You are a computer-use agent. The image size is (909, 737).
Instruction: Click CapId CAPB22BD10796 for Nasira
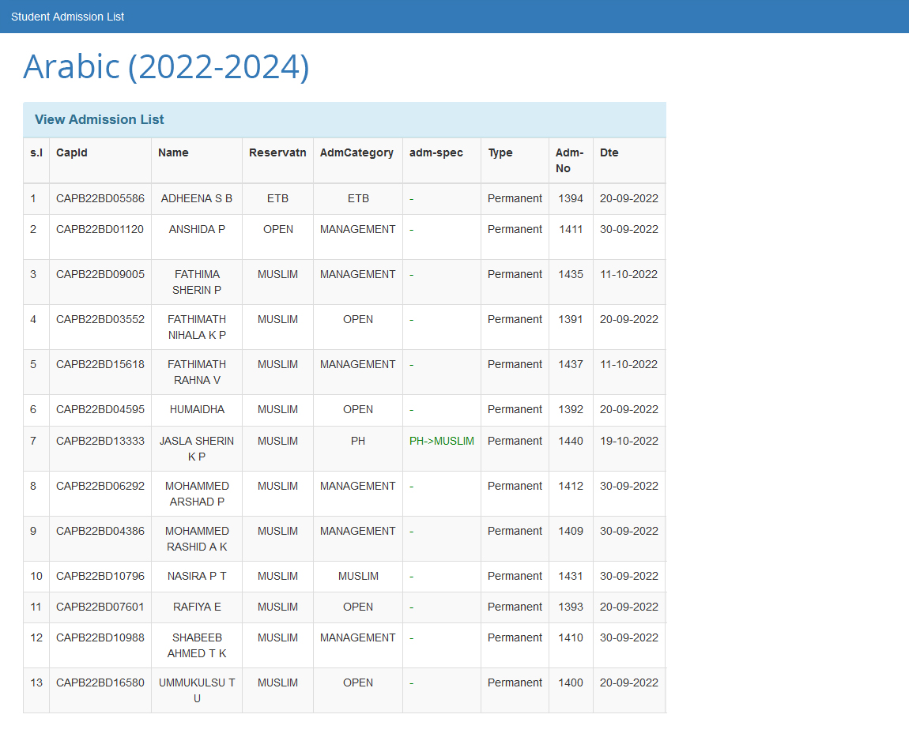pyautogui.click(x=100, y=576)
